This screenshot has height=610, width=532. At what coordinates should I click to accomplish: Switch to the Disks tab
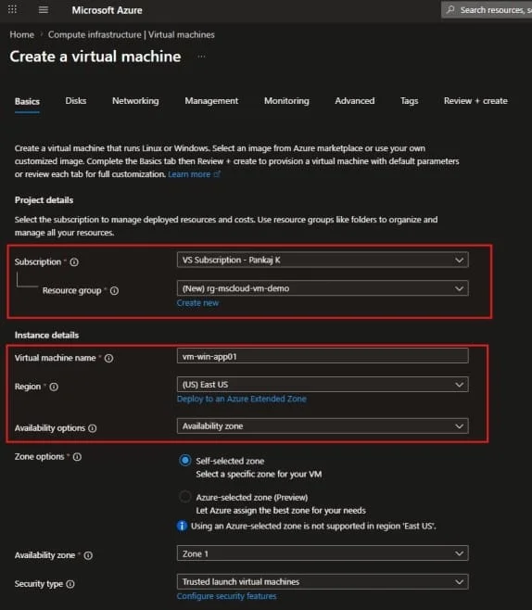pyautogui.click(x=76, y=101)
